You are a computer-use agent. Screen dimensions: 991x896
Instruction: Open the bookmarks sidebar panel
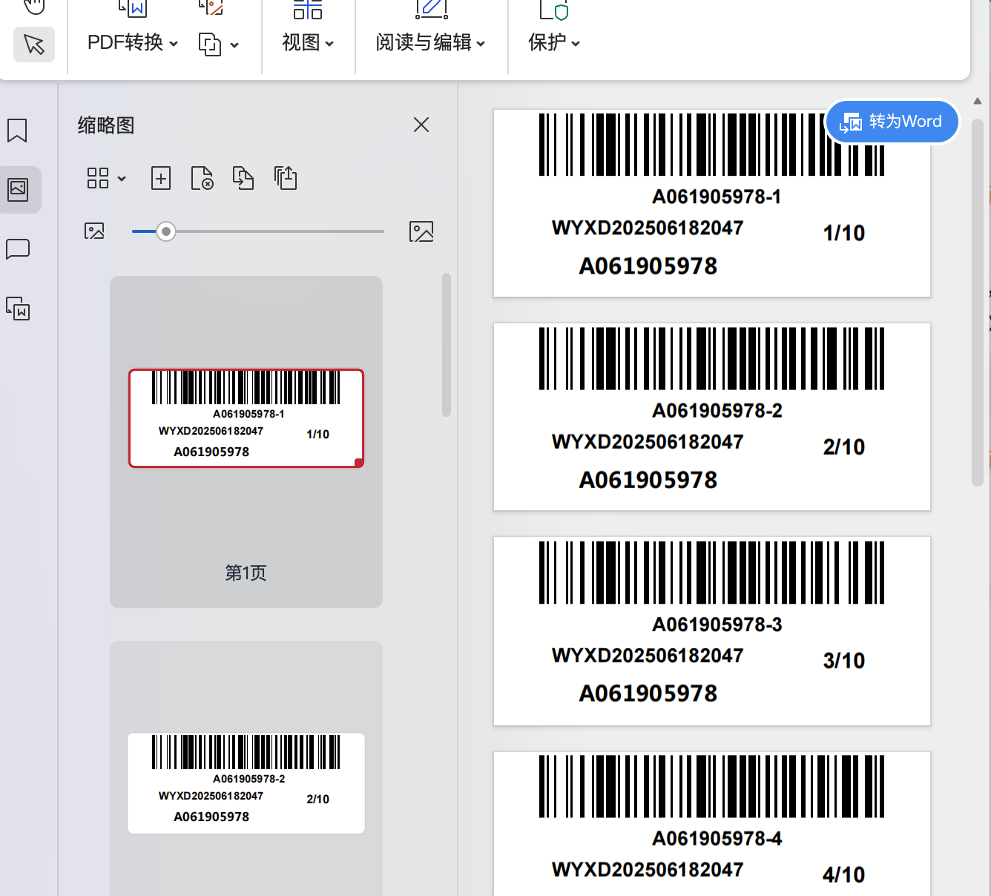[17, 131]
